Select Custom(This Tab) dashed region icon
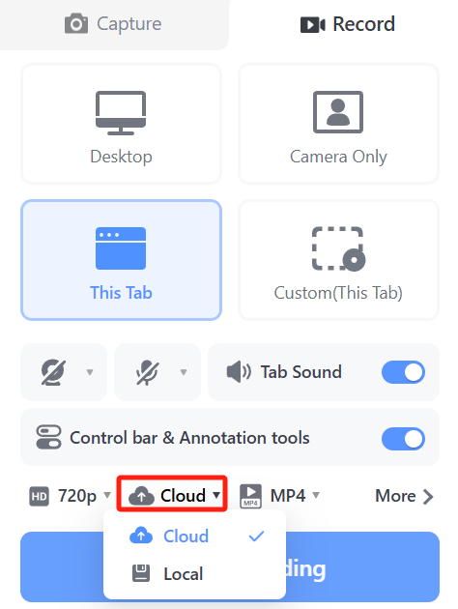Image resolution: width=458 pixels, height=609 pixels. coord(338,248)
